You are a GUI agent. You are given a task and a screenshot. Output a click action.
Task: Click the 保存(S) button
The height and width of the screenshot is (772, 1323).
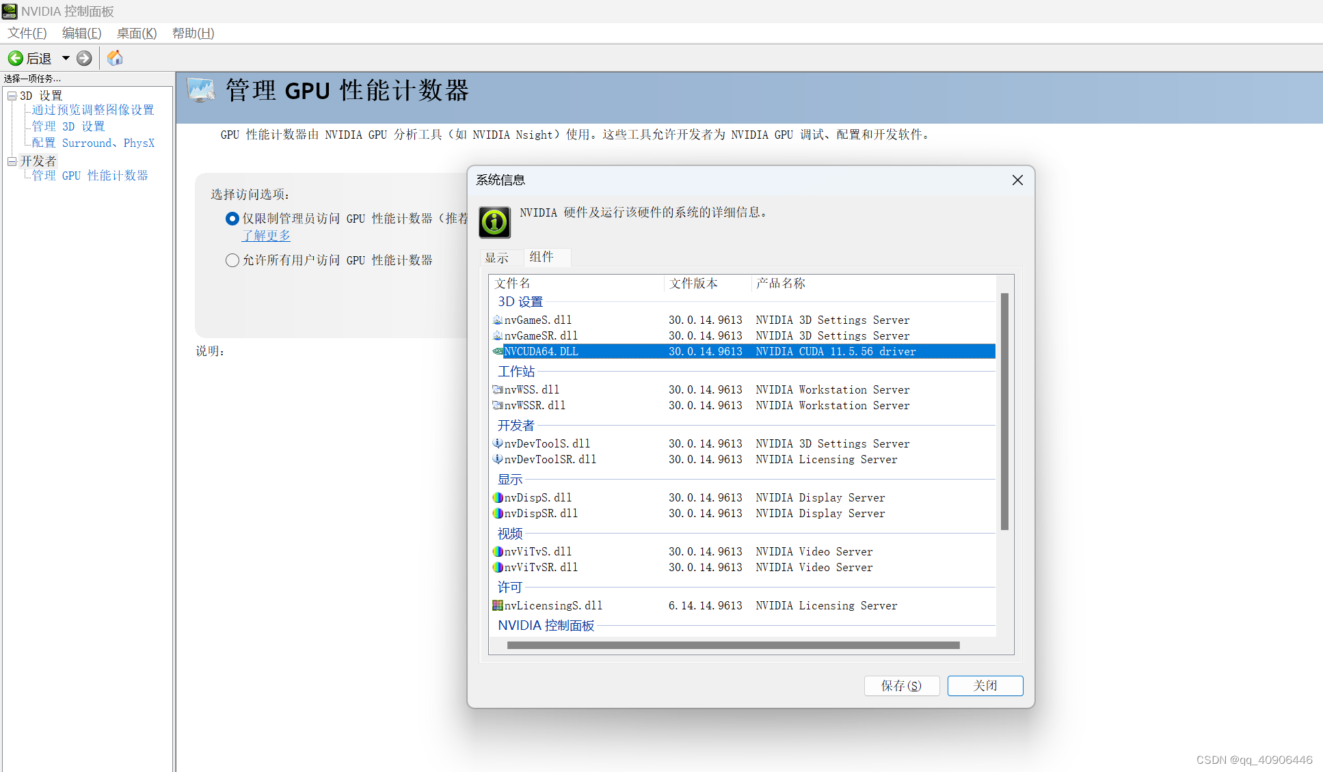click(901, 686)
